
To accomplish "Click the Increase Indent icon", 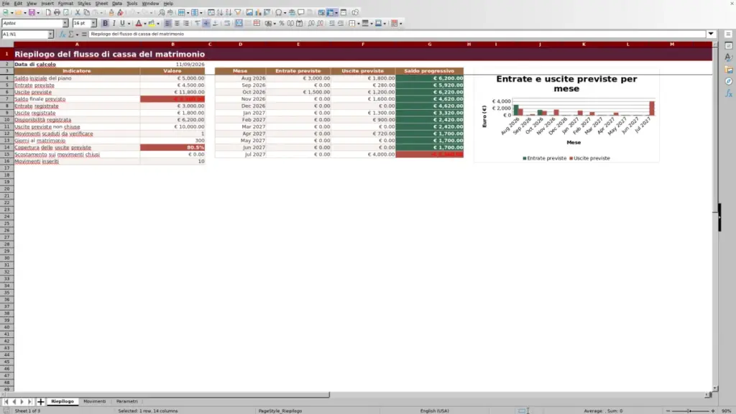I will pos(332,24).
